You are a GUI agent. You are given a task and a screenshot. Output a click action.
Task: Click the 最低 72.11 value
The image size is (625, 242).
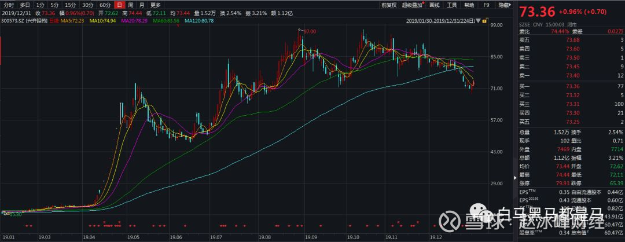pos(616,175)
